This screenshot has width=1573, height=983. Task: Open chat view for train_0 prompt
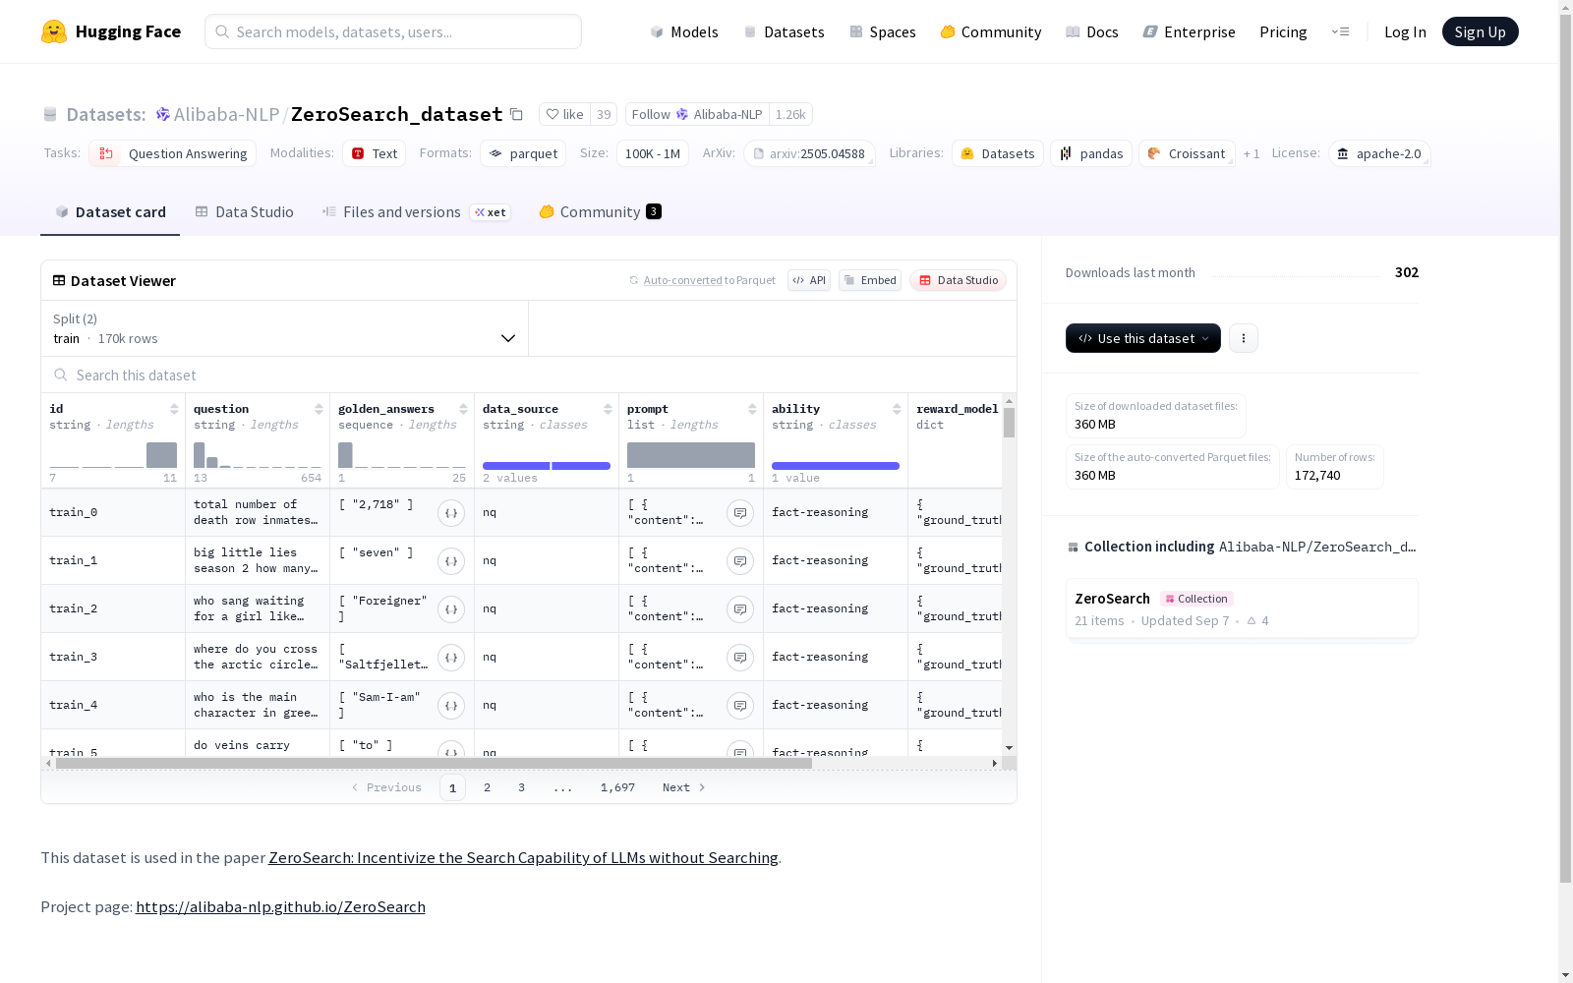pos(740,512)
